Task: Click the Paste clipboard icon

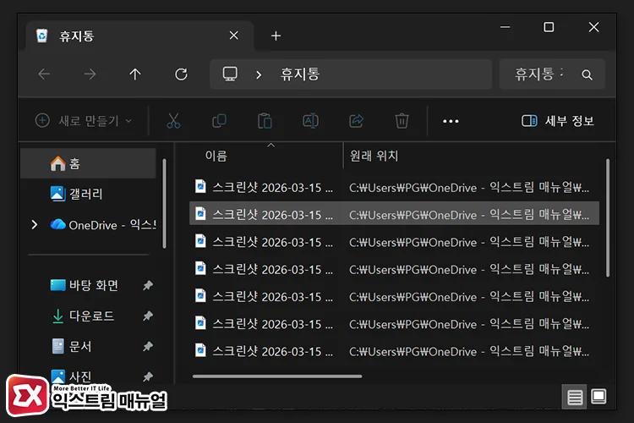Action: click(265, 121)
